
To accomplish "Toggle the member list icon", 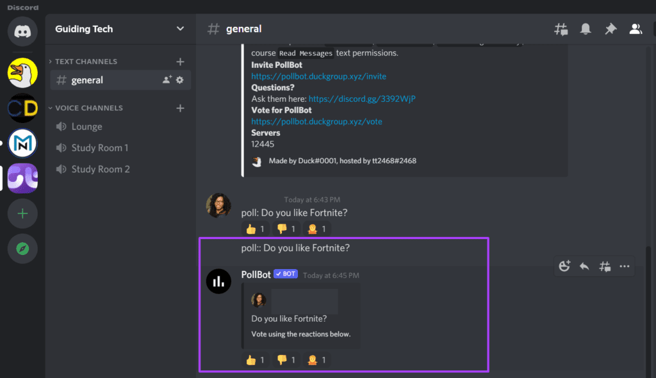I will [x=636, y=29].
